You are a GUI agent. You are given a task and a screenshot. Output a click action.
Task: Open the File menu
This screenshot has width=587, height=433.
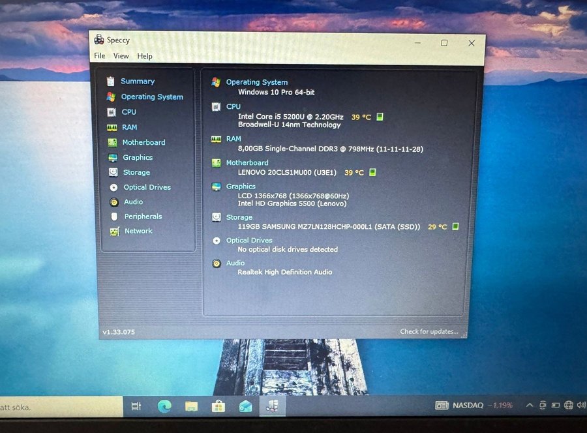tap(99, 56)
